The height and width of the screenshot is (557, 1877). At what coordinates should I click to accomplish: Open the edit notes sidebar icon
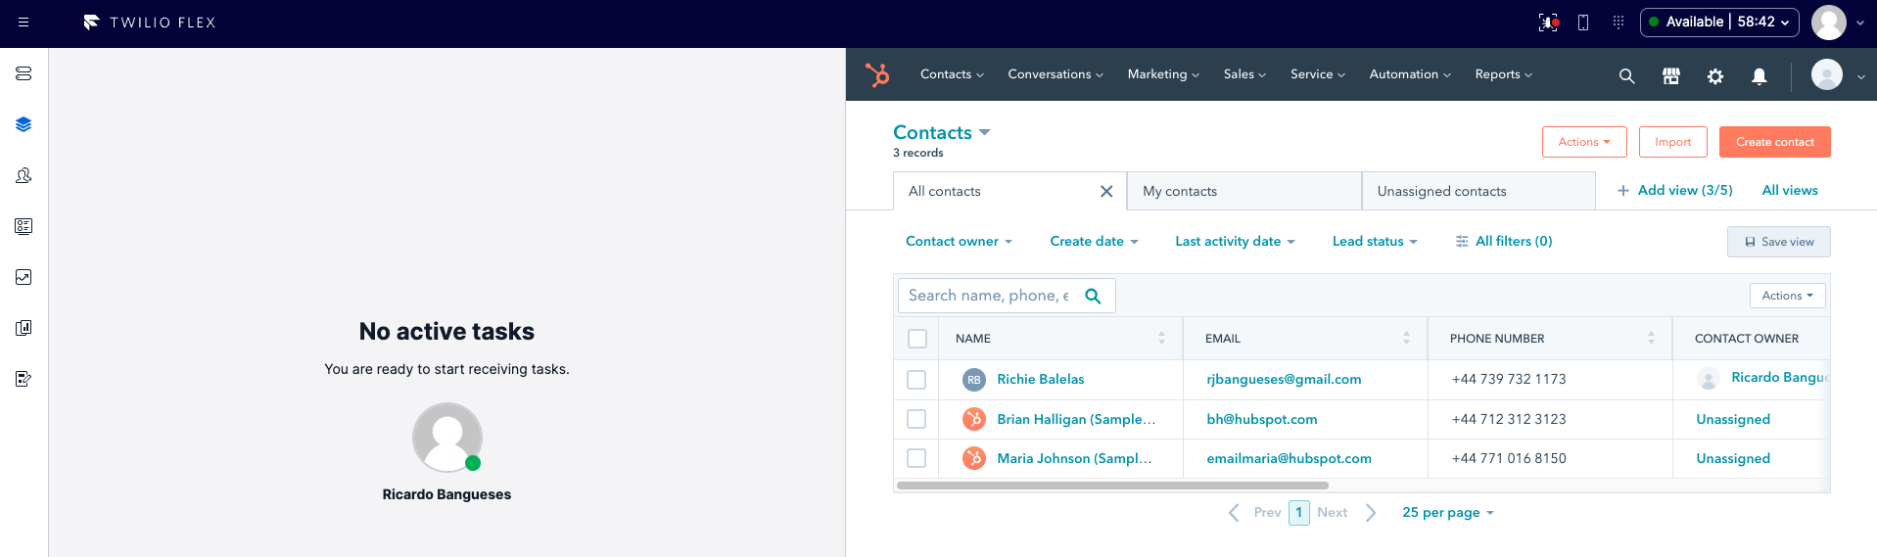pos(23,379)
